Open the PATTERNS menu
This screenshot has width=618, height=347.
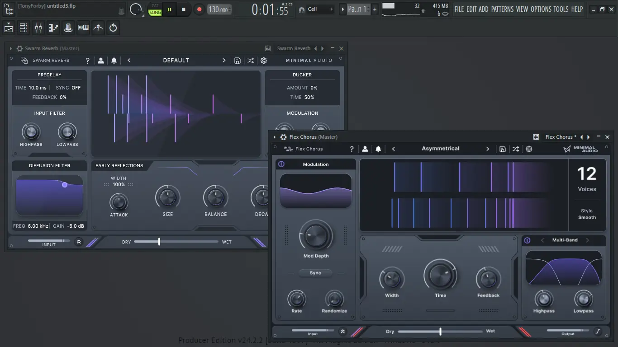click(502, 9)
